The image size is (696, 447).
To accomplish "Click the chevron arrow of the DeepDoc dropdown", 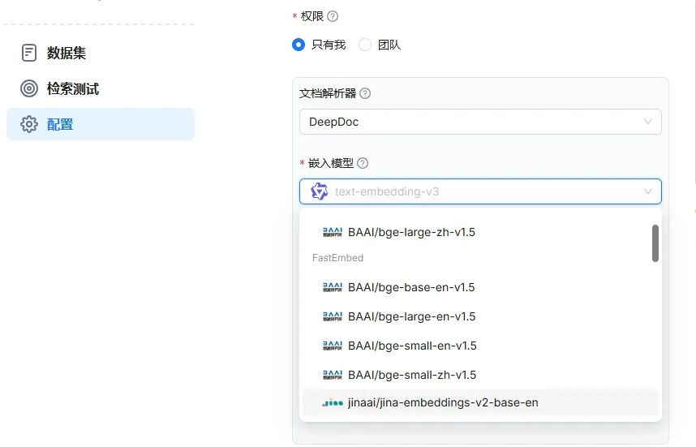I will click(647, 122).
